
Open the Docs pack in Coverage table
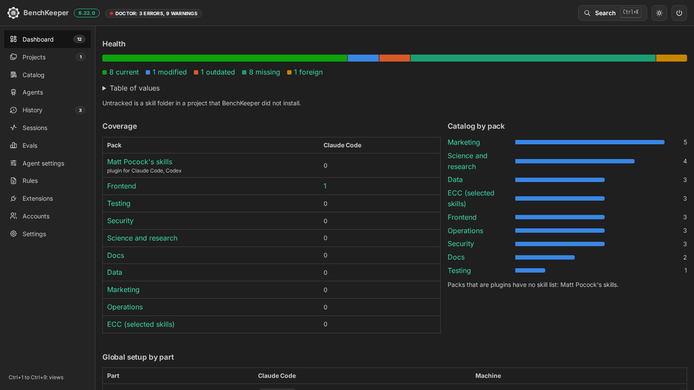(x=116, y=255)
